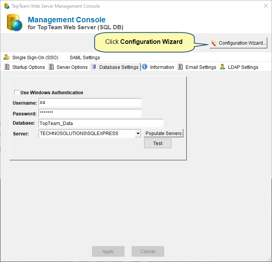Viewport: 272px width, 262px height.
Task: Open the LDAP Settings tab
Action: [x=239, y=67]
